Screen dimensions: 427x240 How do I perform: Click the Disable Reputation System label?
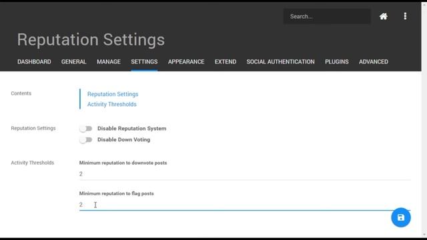tap(132, 129)
